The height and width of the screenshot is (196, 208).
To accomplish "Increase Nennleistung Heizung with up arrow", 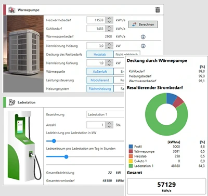I will 109,44.
